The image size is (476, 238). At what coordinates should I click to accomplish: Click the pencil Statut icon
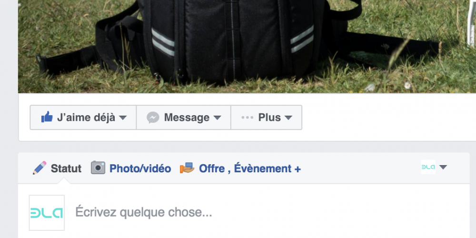[40, 168]
